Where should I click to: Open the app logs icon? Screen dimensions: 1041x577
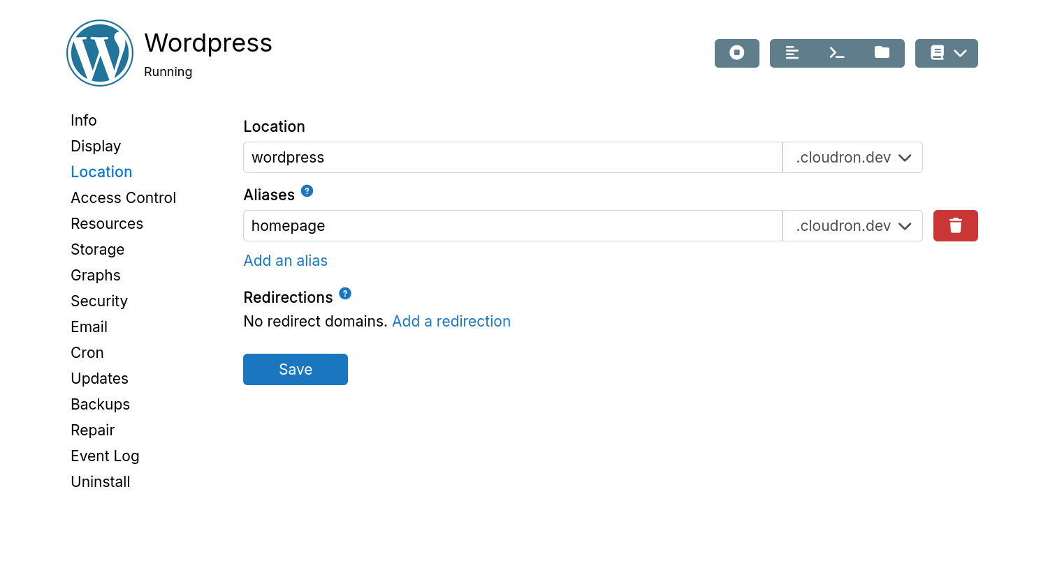pos(792,53)
